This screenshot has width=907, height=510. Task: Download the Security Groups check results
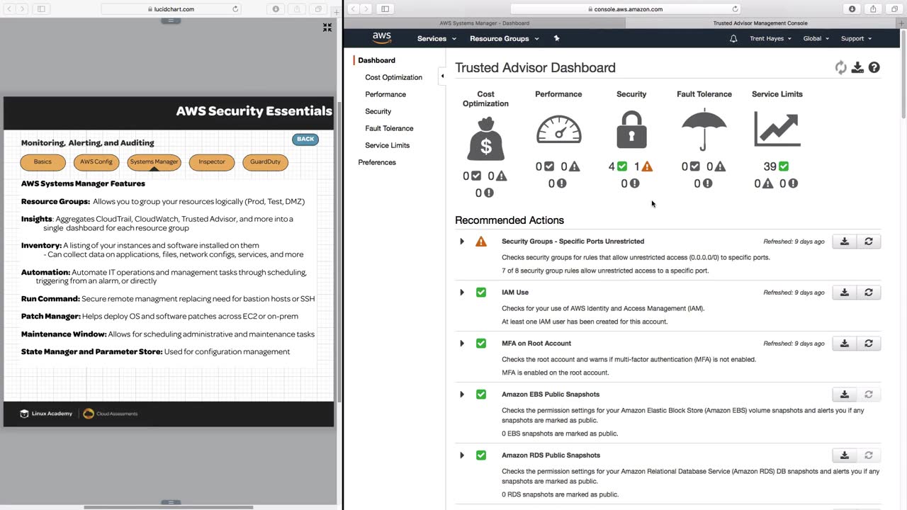point(845,242)
